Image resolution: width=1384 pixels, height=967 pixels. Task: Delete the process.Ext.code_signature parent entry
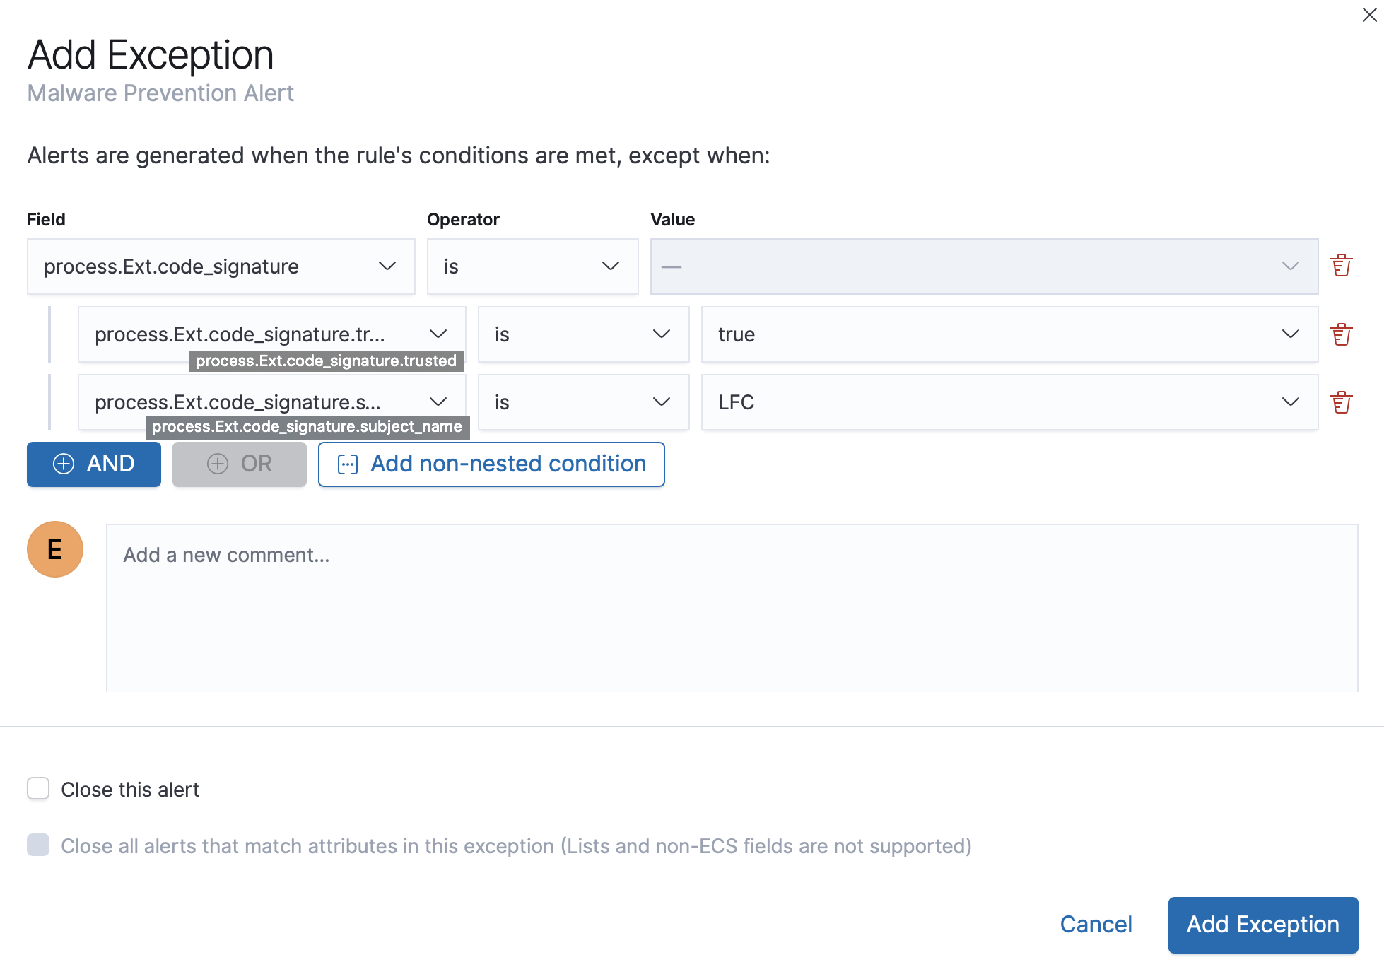(x=1341, y=266)
